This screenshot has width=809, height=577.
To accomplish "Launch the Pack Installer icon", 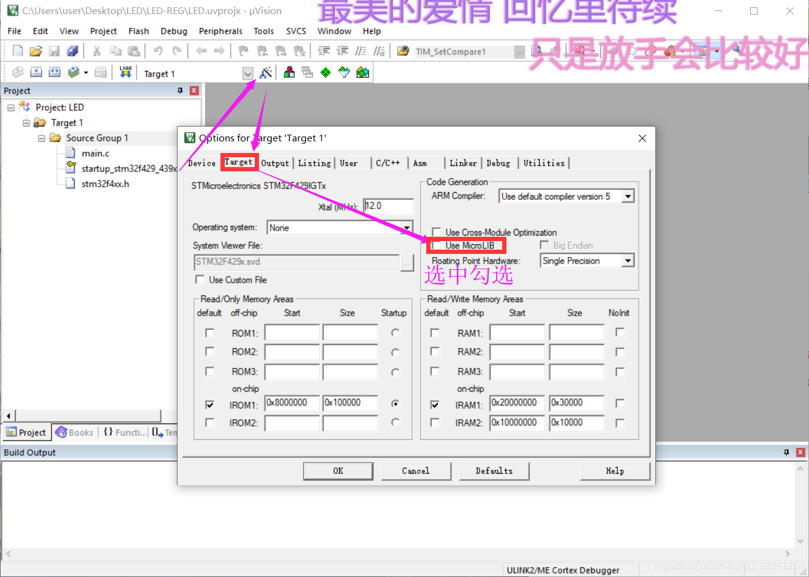I will point(363,72).
